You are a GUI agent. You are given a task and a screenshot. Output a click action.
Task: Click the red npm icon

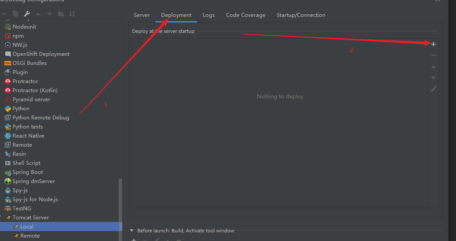tap(8, 36)
